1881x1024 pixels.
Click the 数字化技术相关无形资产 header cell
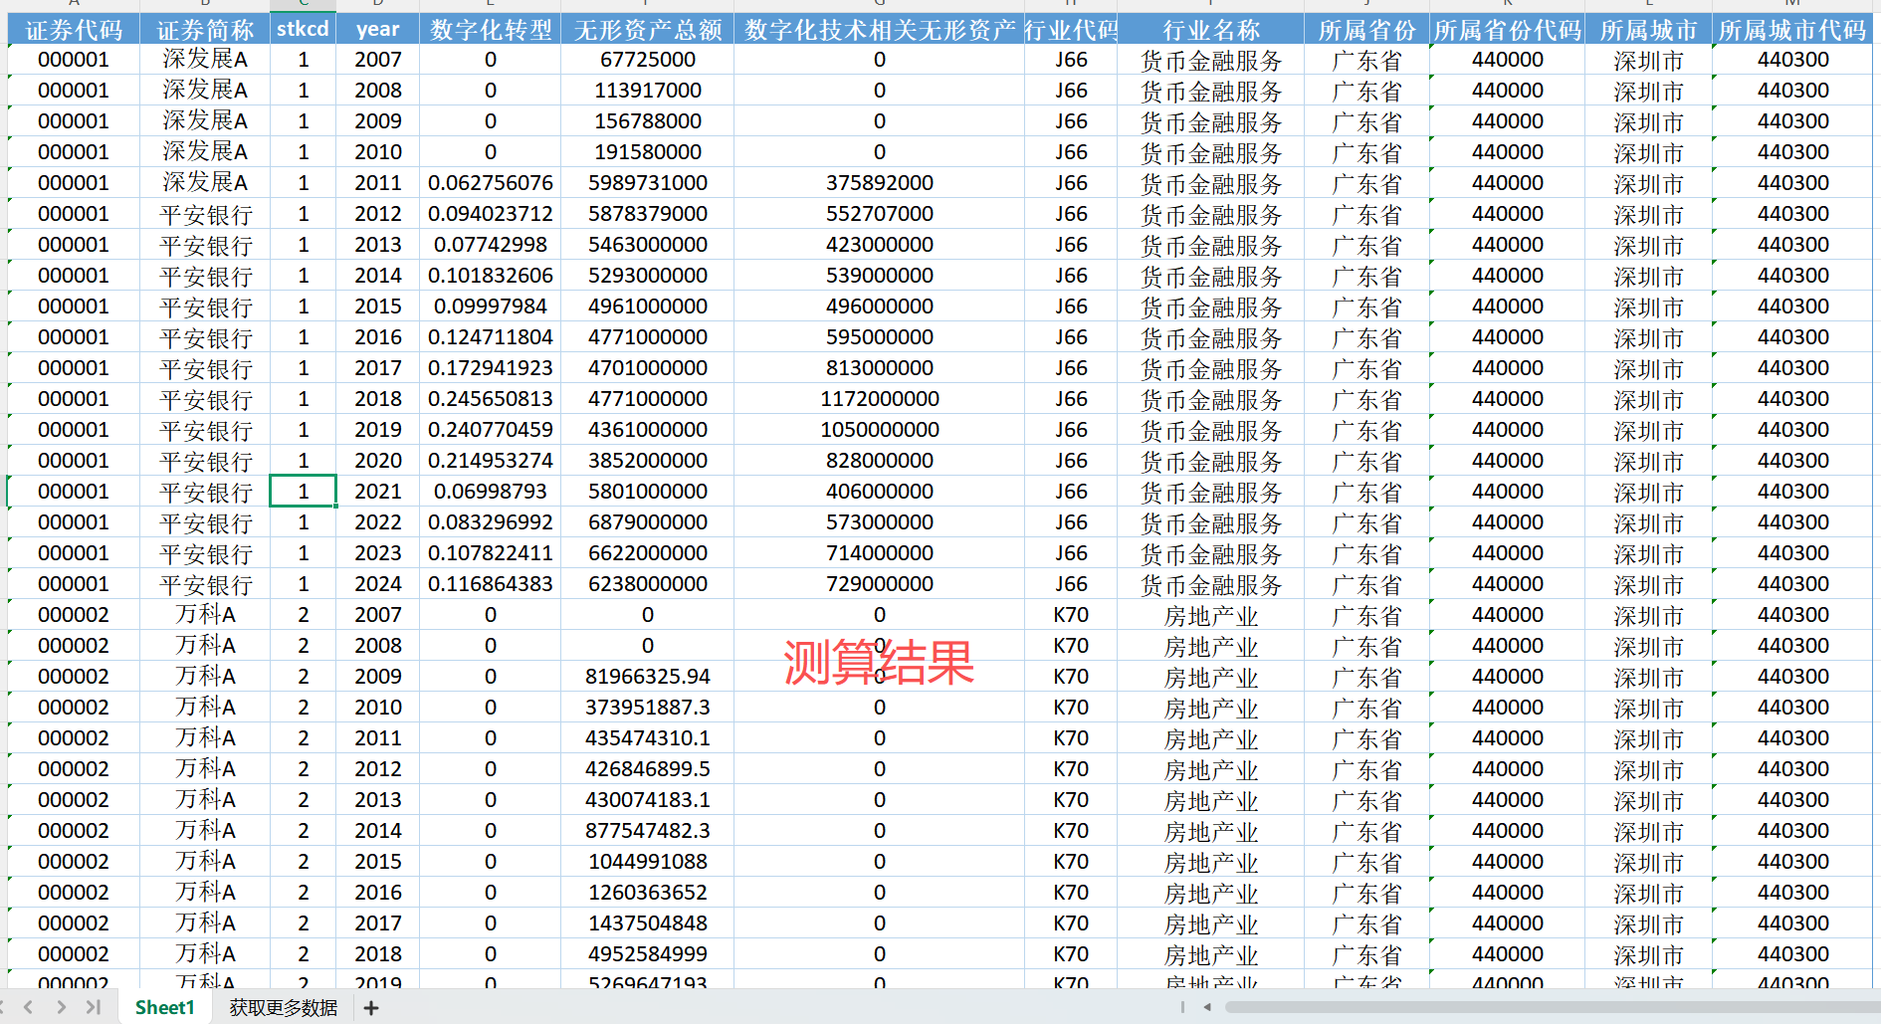pyautogui.click(x=880, y=30)
